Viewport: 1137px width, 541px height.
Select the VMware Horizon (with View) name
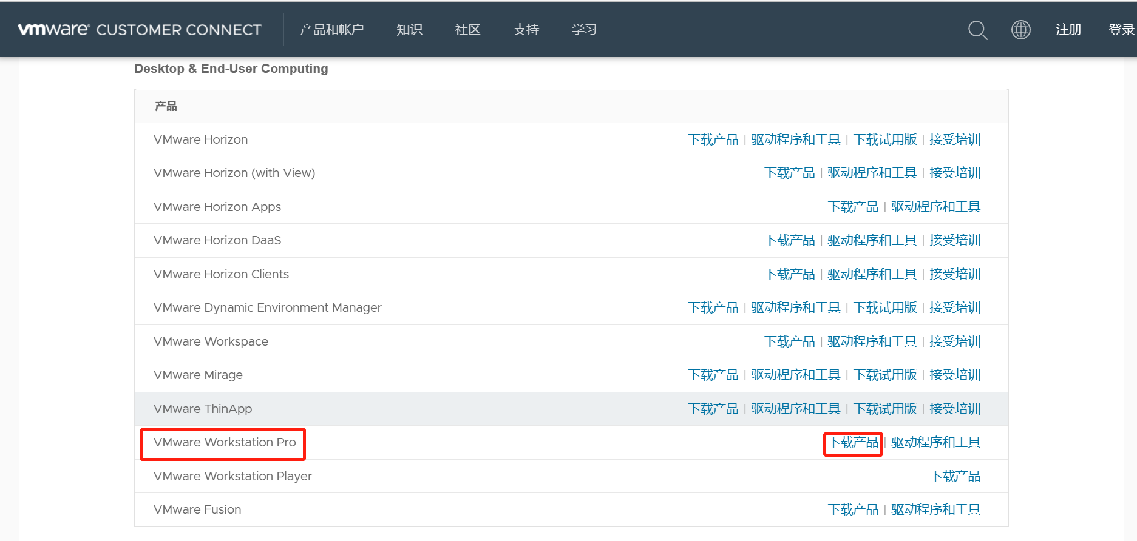point(234,173)
